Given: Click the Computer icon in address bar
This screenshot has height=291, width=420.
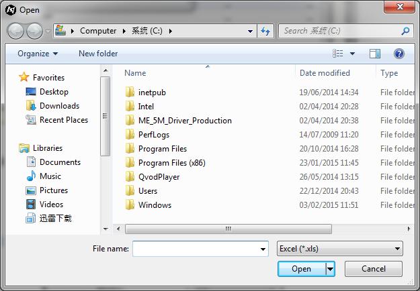Looking at the screenshot, I should pos(60,31).
